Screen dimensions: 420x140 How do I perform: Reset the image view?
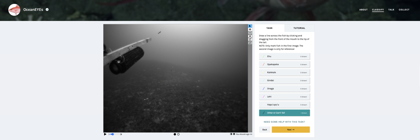tap(250, 43)
